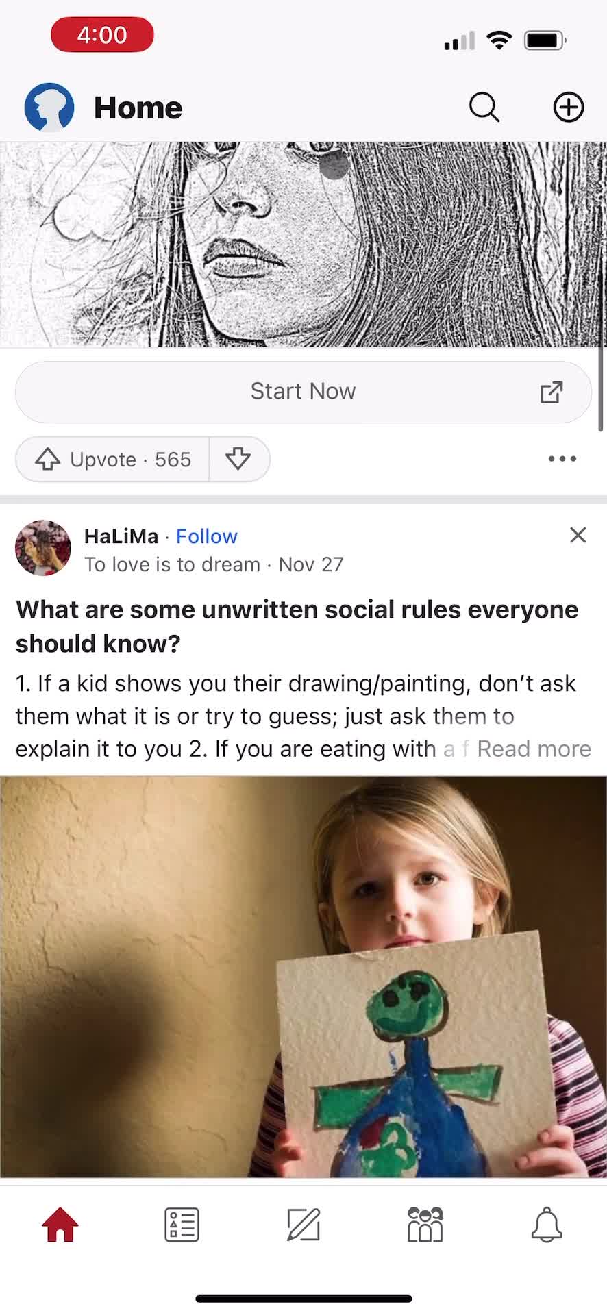
Task: Open the three-dot more options menu
Action: click(562, 459)
